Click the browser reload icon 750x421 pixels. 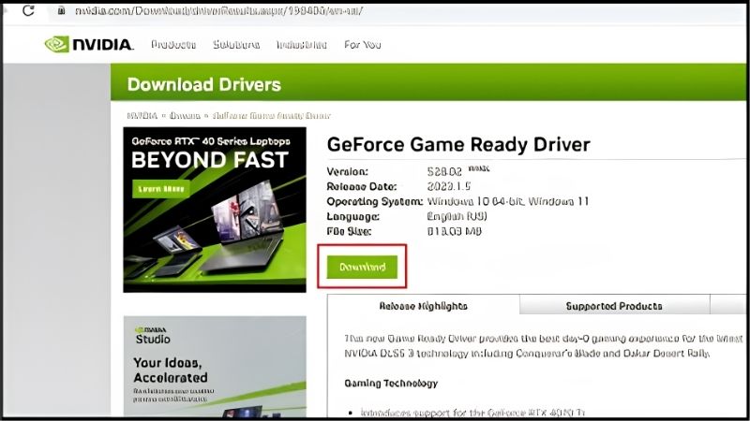click(28, 10)
